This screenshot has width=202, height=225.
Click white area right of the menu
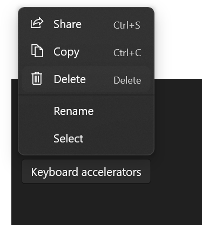point(178,39)
